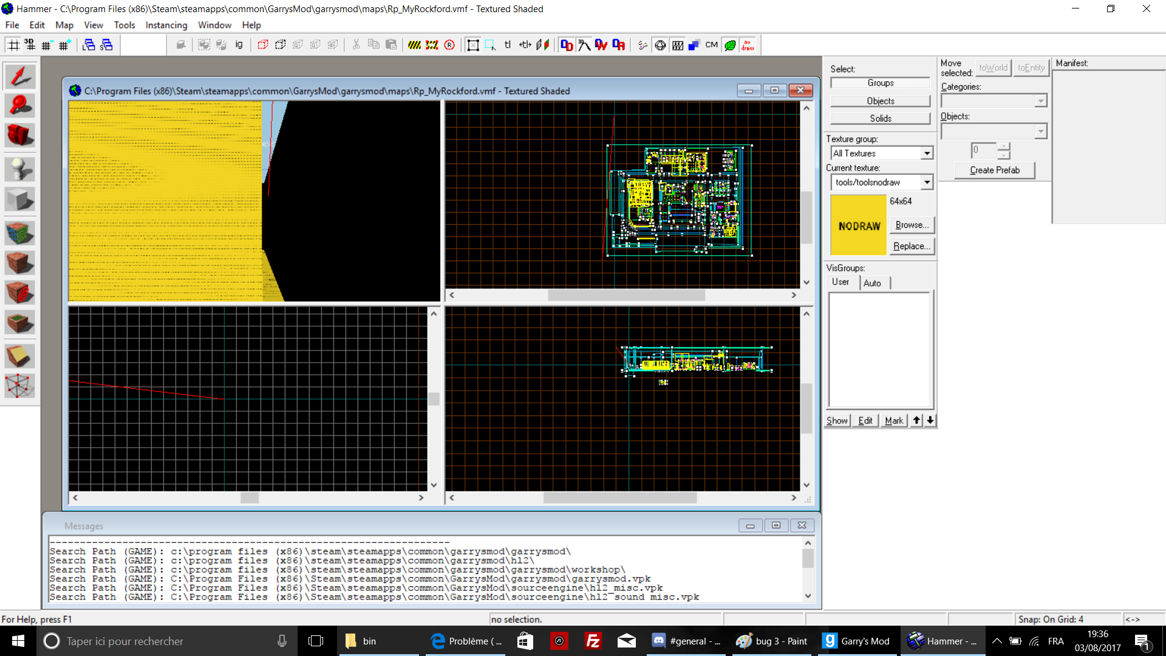Image resolution: width=1166 pixels, height=656 pixels.
Task: Click the Save Window State icon
Action: 106,45
